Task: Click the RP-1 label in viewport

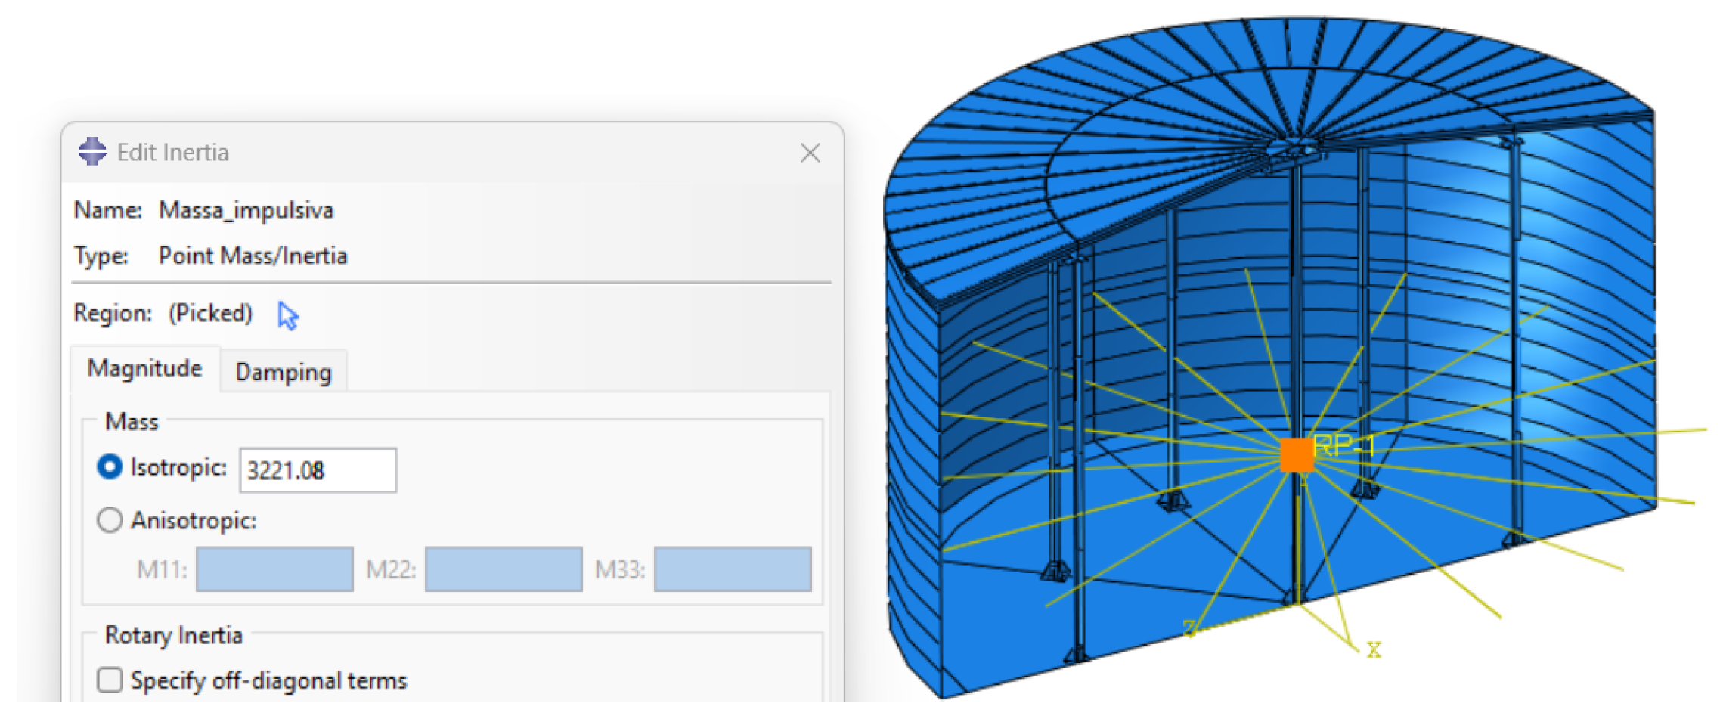Action: click(1343, 446)
